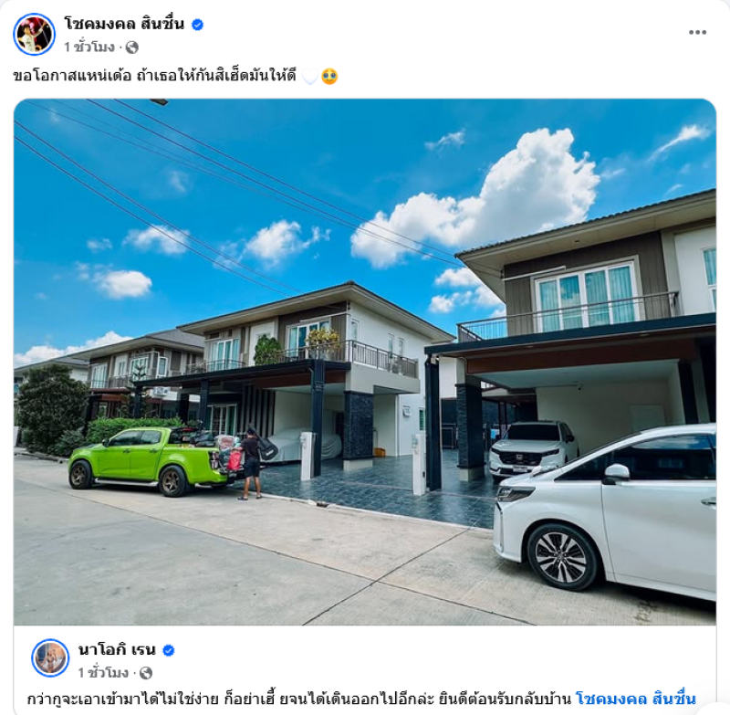Click the green pickup truck in the photo

click(152, 461)
